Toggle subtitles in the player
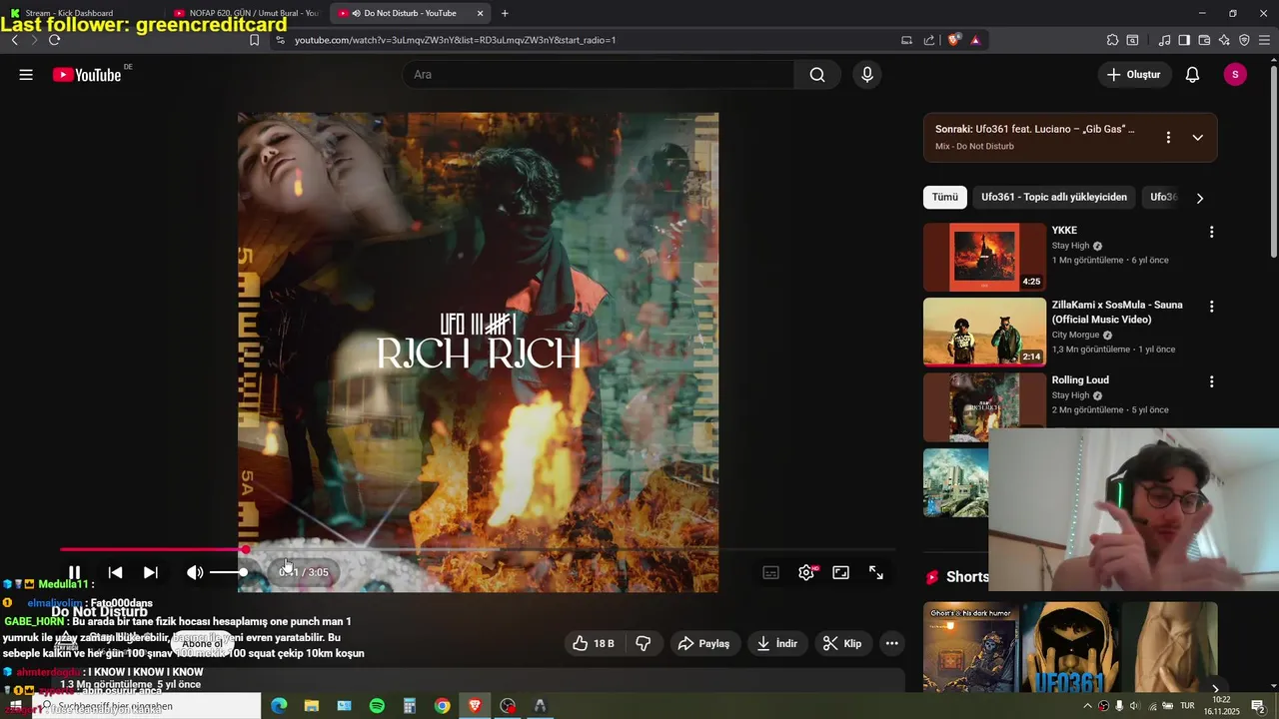Screen dimensions: 1279x719 pos(770,572)
